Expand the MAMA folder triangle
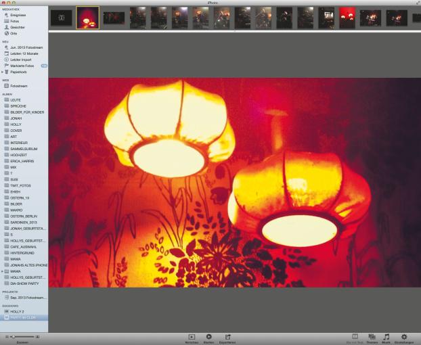Screen dimensions: 421x345 pyautogui.click(x=3, y=271)
